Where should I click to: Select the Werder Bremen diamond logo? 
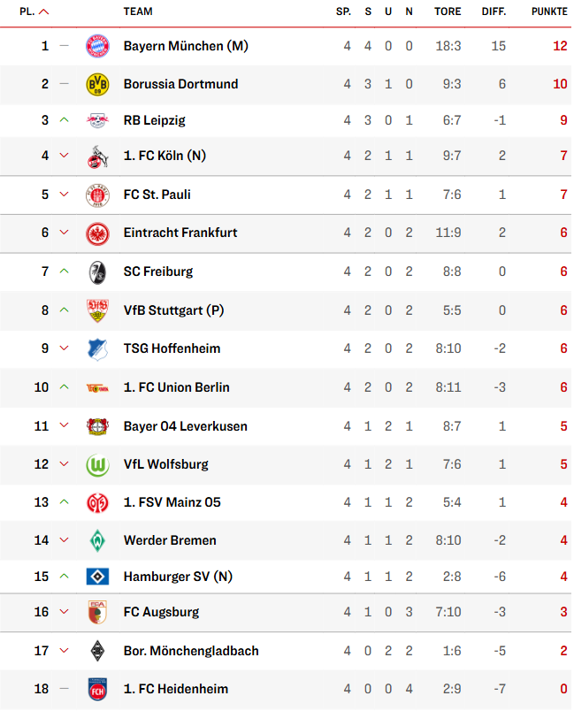click(x=97, y=540)
